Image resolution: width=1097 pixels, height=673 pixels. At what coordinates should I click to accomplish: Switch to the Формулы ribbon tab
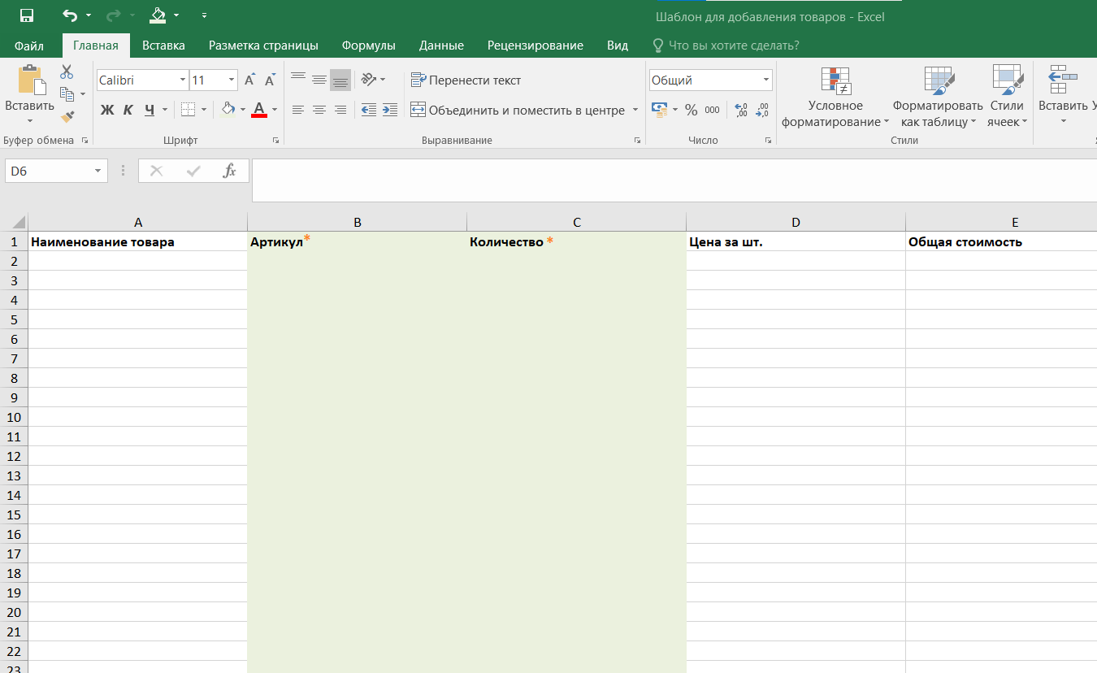(368, 46)
